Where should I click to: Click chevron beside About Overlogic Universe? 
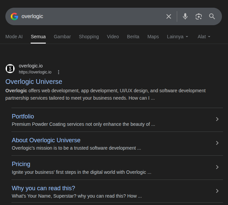pos(217,143)
